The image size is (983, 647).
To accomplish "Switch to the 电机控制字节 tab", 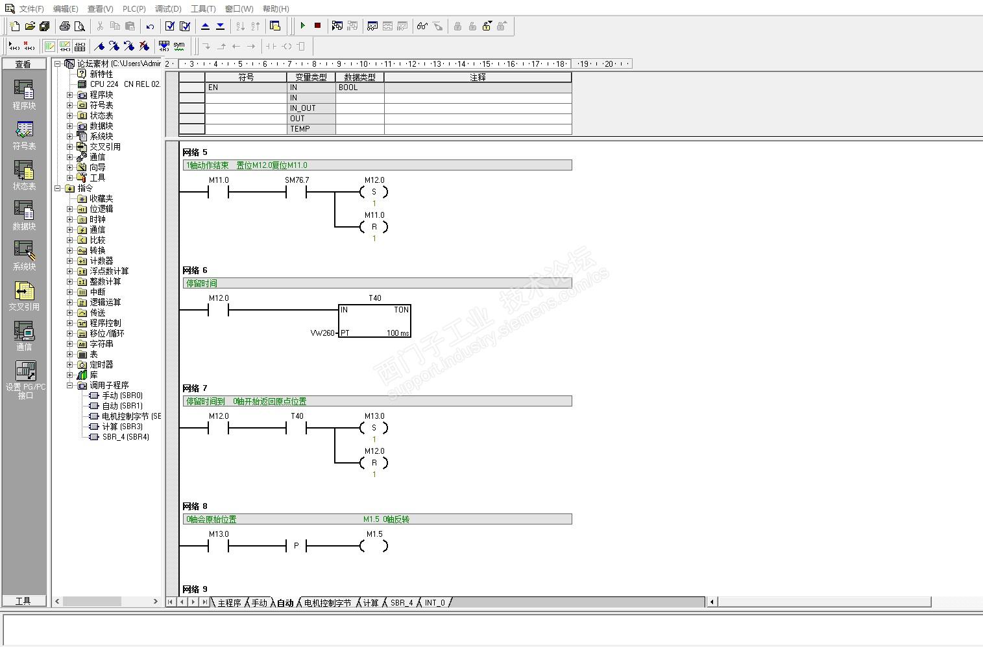I will pyautogui.click(x=328, y=603).
